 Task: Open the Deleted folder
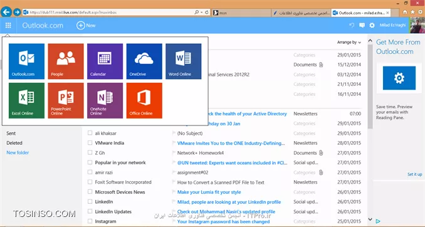[14, 143]
